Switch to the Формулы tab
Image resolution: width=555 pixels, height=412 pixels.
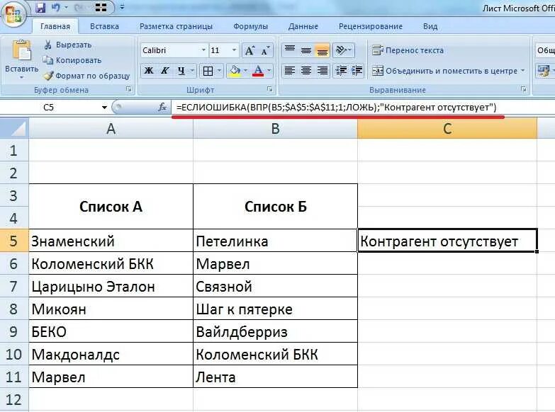click(x=251, y=26)
